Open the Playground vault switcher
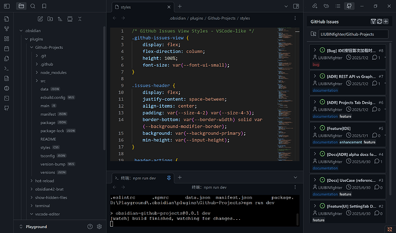 pyautogui.click(x=33, y=227)
